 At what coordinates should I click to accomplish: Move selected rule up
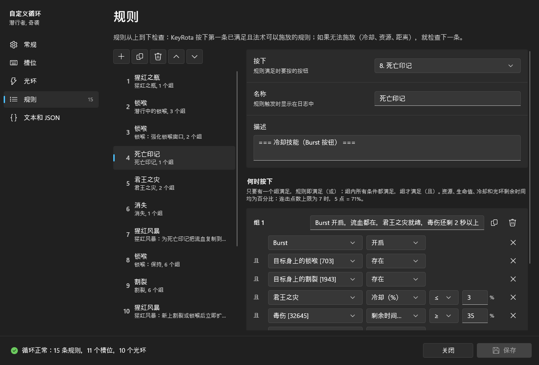click(x=176, y=57)
